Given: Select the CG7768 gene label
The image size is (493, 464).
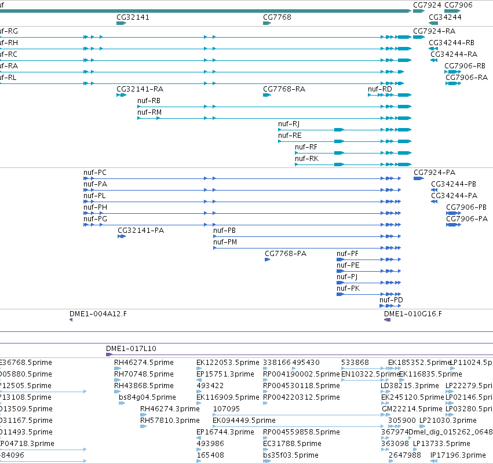Looking at the screenshot, I should [277, 17].
